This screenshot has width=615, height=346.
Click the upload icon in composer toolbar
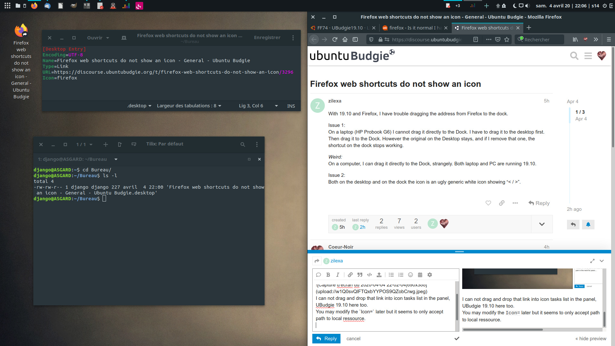click(x=379, y=275)
